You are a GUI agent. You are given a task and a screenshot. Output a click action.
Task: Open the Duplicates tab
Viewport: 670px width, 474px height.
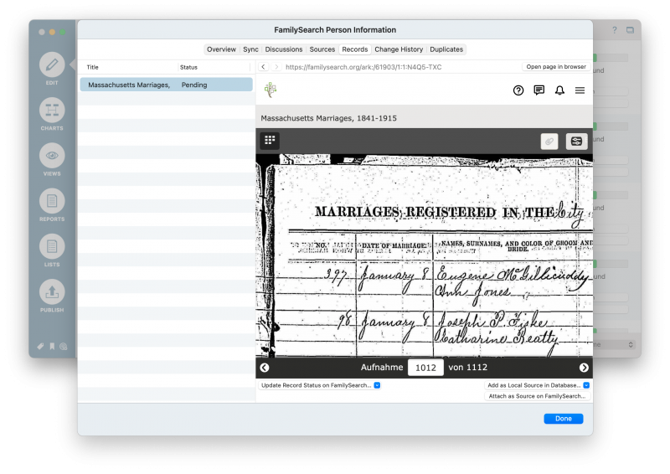click(446, 49)
